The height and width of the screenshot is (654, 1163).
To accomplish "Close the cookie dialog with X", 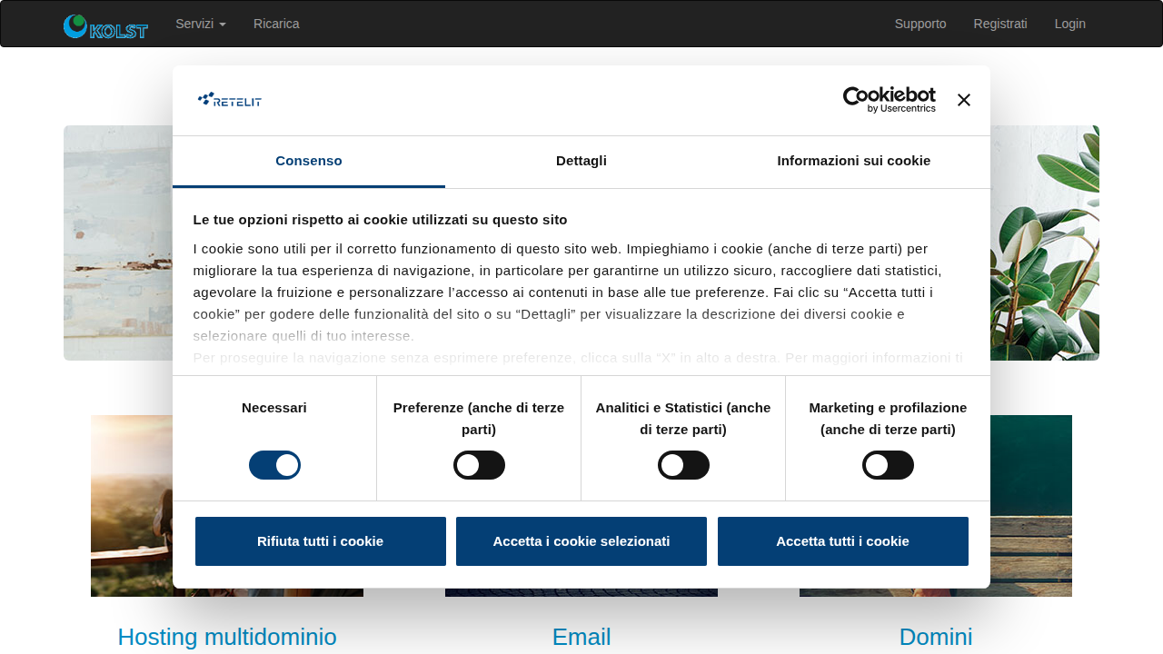I will 964,100.
